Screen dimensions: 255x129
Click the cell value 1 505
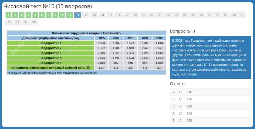(101, 58)
